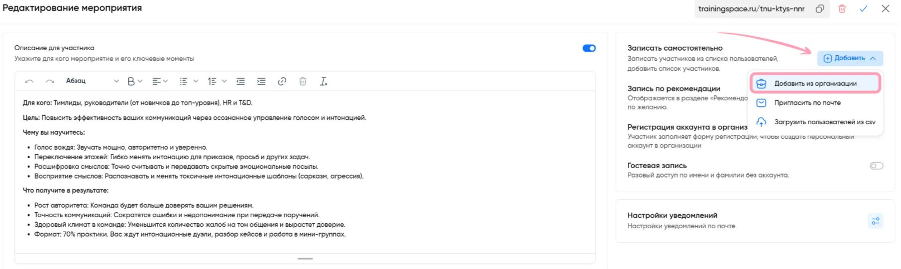Screen dimensions: 901x269
Task: Open the Абзац paragraph style dropdown
Action: pos(92,81)
